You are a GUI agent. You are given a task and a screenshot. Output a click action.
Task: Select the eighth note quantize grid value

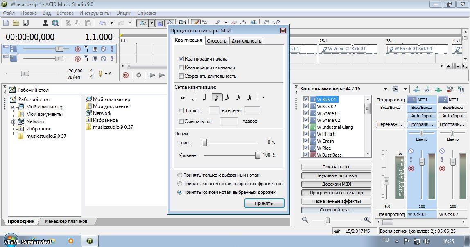pyautogui.click(x=217, y=97)
